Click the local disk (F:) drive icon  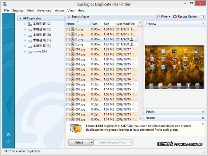[x=29, y=41]
